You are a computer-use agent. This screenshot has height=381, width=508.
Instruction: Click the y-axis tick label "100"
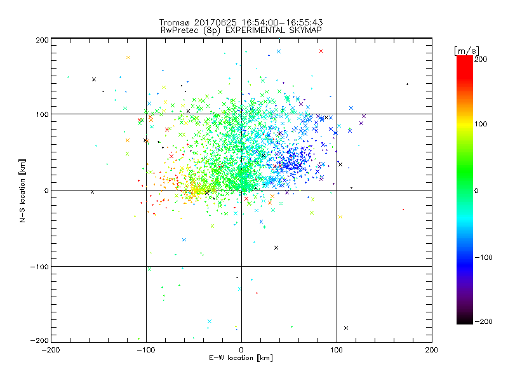coord(42,114)
